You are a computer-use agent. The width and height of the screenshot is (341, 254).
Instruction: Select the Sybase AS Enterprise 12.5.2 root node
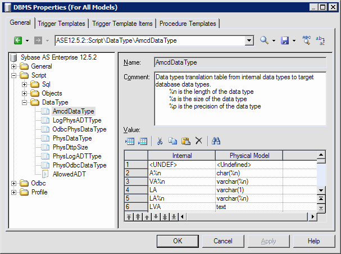(58, 57)
